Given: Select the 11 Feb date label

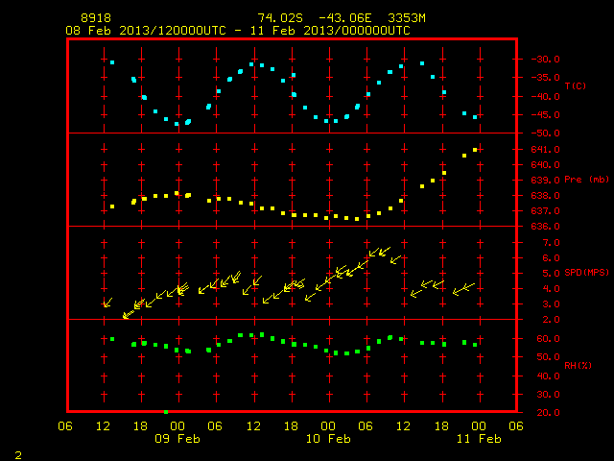Looking at the screenshot, I should click(x=479, y=439).
